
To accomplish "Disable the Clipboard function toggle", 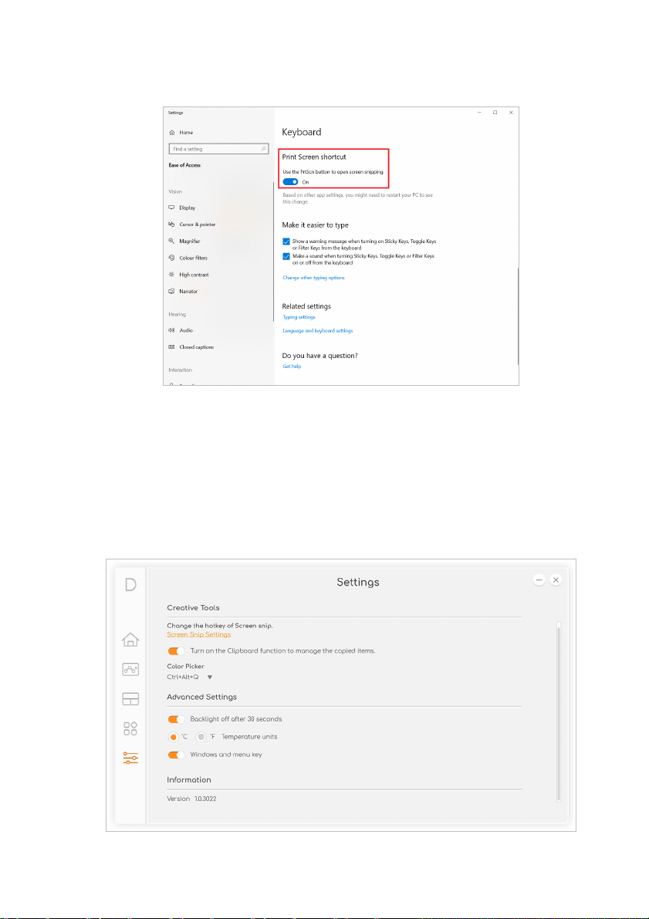I will click(x=177, y=650).
